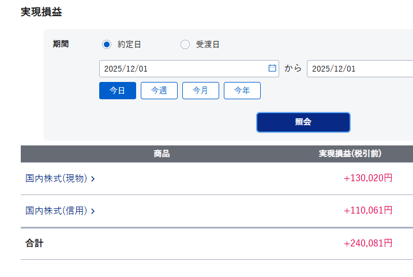The image size is (413, 277).
Task: Click the +130,020円 profit value
Action: 368,178
